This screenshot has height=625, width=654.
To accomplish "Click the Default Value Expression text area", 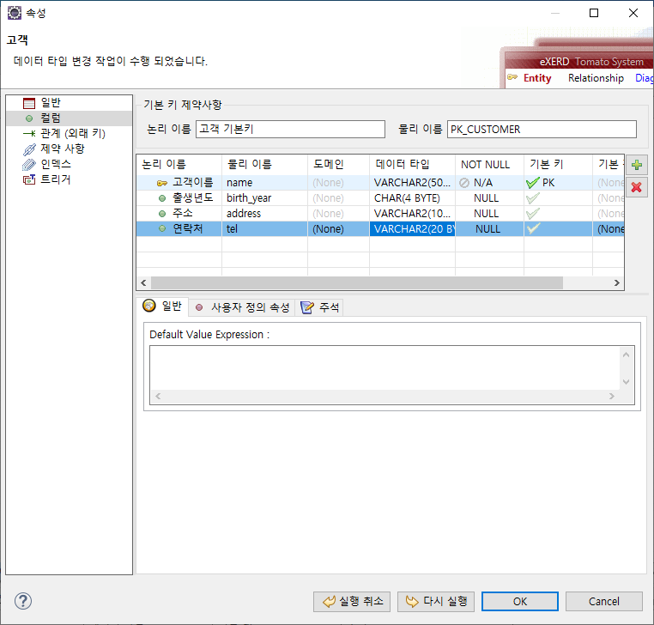I will coord(385,368).
